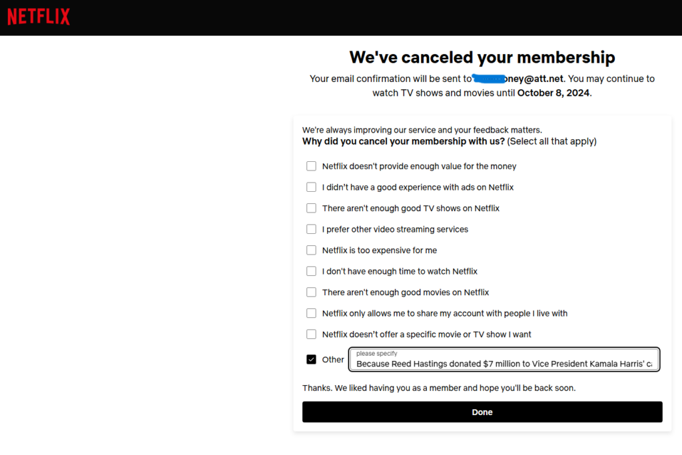682x455 pixels.
Task: Click the "Why did you cancel" question
Action: 403,141
